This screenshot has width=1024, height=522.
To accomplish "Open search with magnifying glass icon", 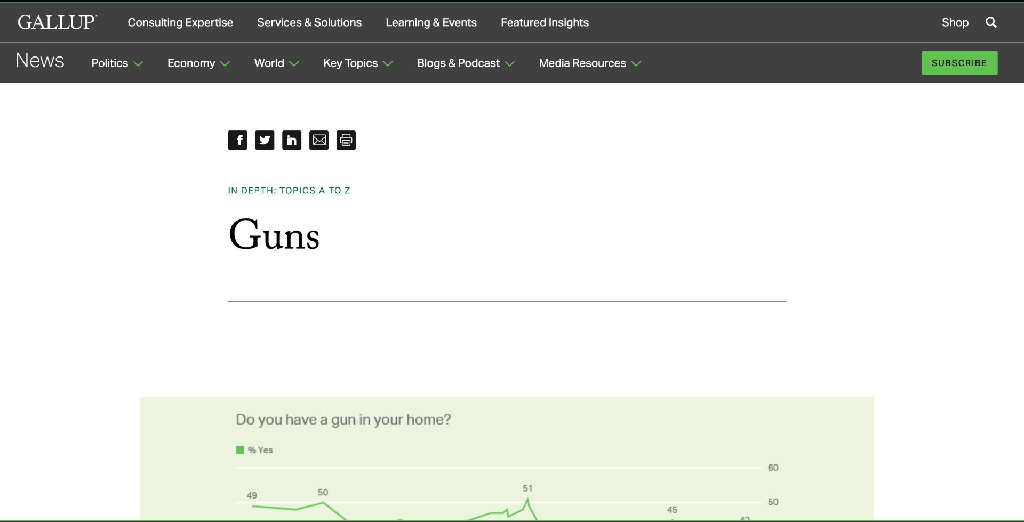I will coord(991,22).
